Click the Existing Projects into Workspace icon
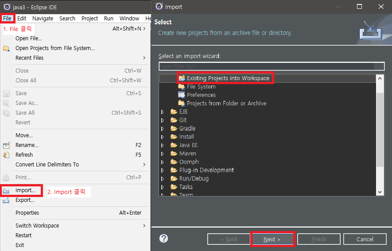The image size is (392, 251). (182, 78)
